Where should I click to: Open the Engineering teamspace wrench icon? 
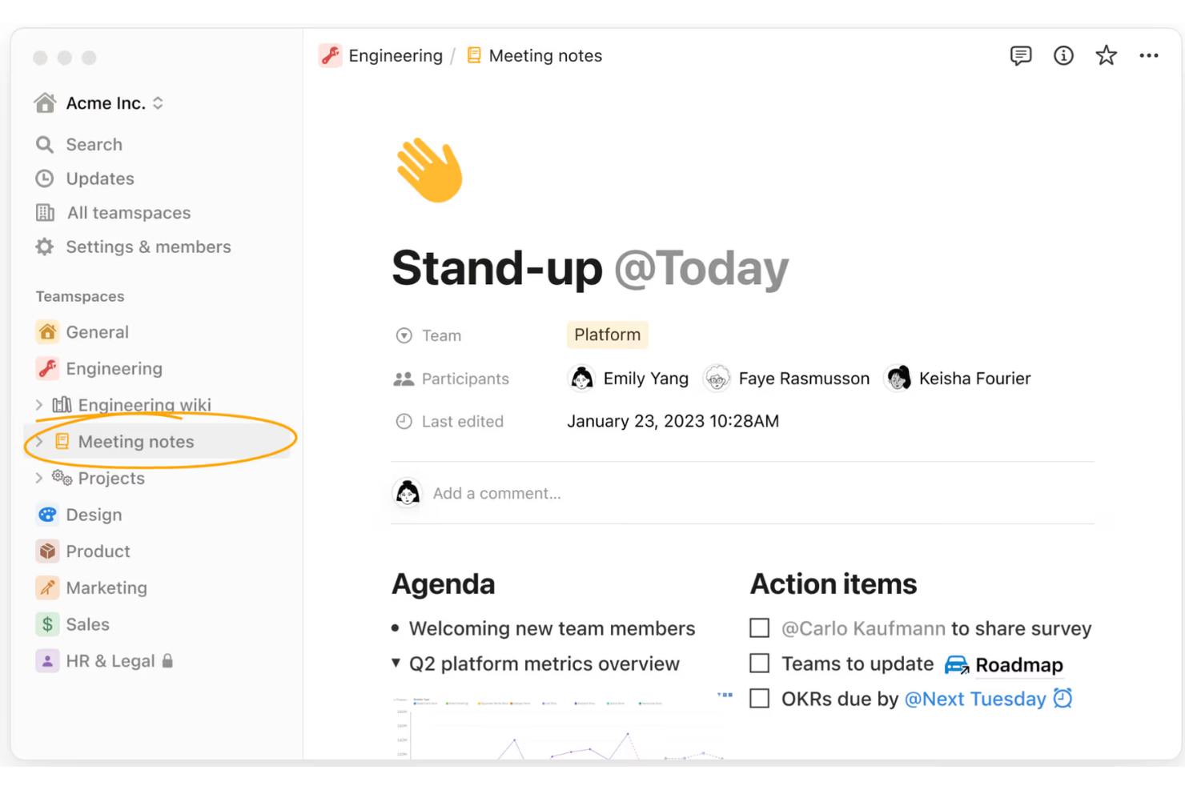point(47,368)
